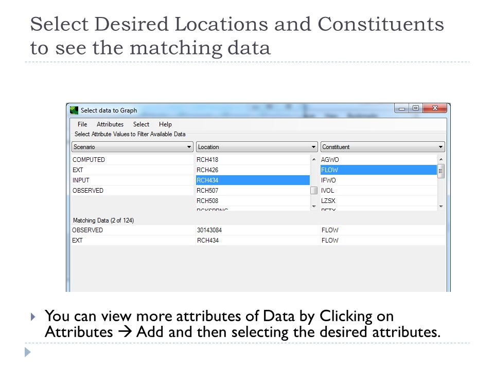Click highlighted FLOW in Constituent list
Screen dimensions: 494x370
coord(379,170)
